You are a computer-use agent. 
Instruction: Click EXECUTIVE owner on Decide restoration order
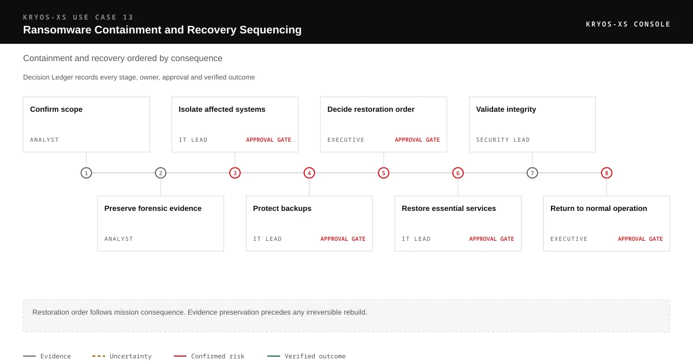point(346,140)
